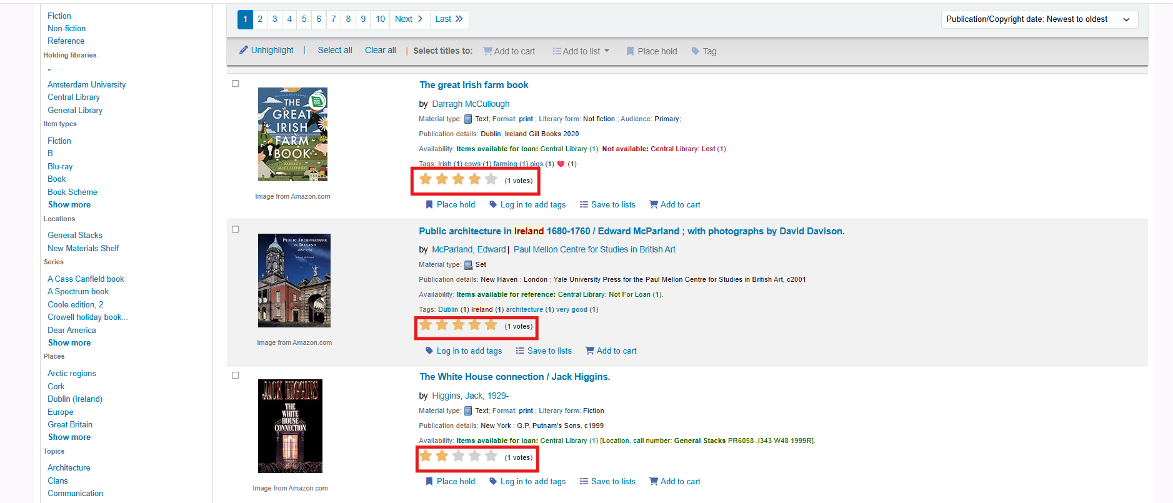This screenshot has width=1173, height=503.
Task: Rate Irish farm book with fifth star
Action: 491,180
